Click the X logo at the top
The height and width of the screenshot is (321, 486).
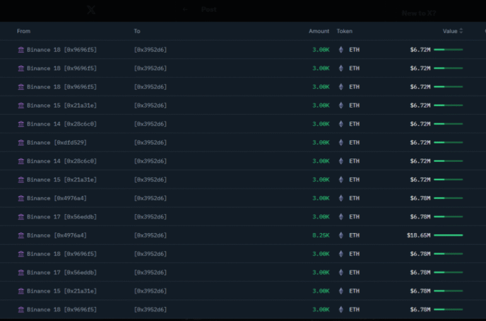coord(91,10)
